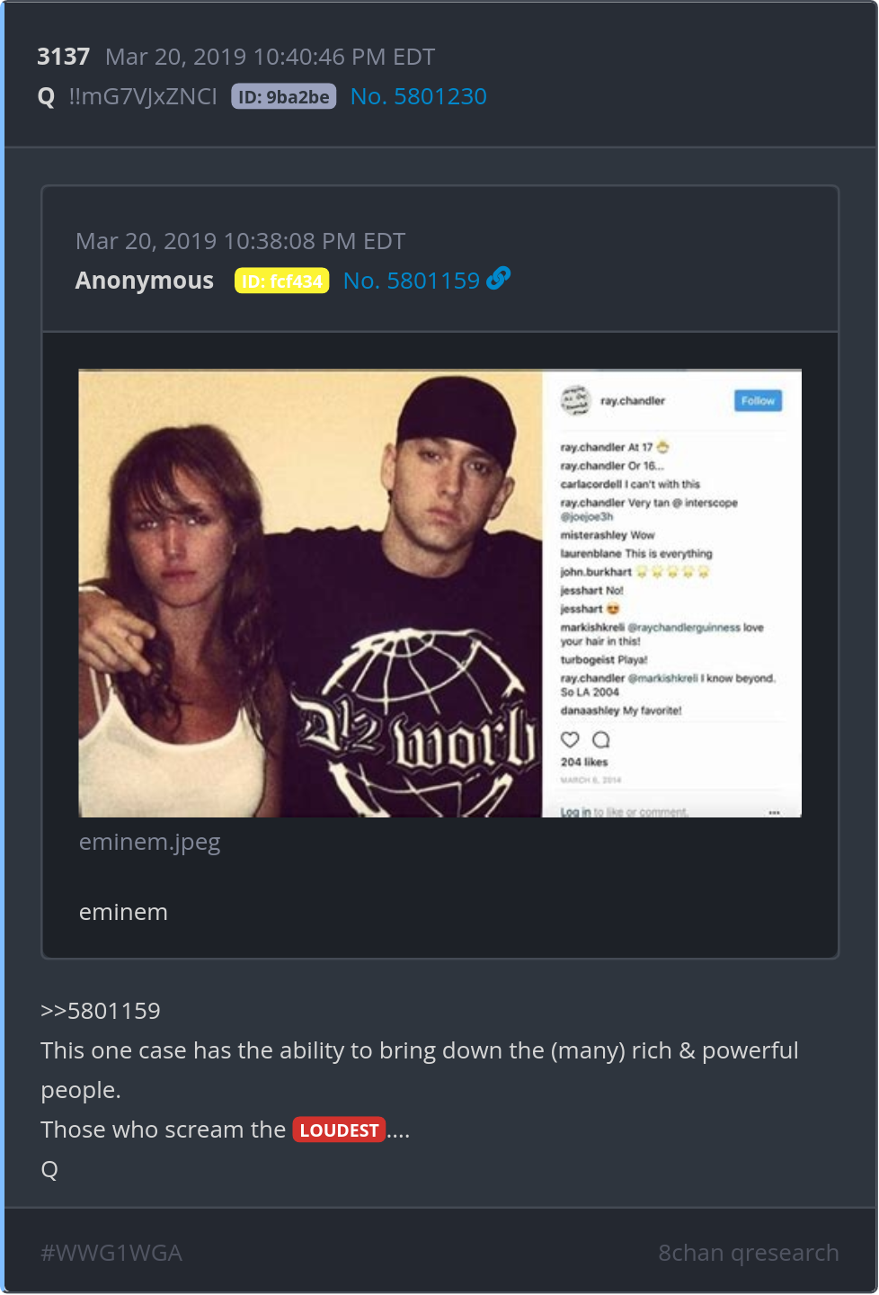Click the comment bubble icon in the embedded image
Viewport: 879px width, 1295px height.
click(x=601, y=739)
